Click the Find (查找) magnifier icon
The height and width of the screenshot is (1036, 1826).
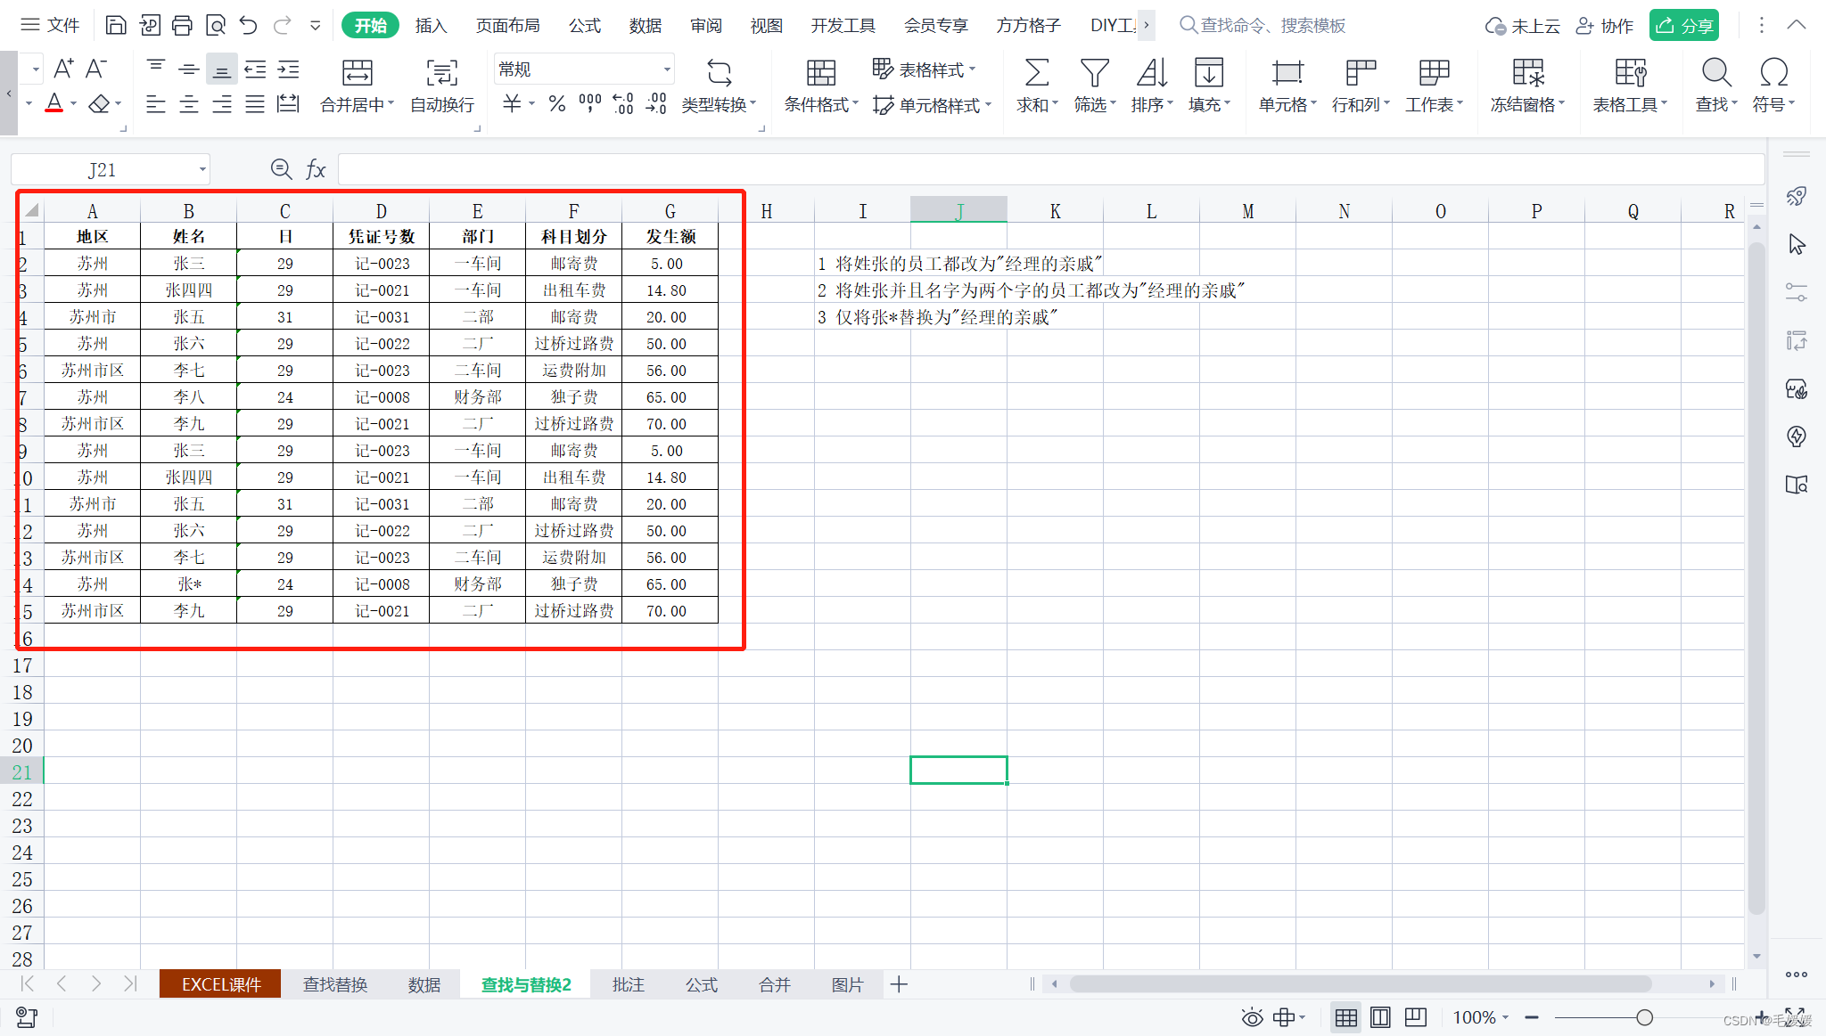coord(1715,73)
